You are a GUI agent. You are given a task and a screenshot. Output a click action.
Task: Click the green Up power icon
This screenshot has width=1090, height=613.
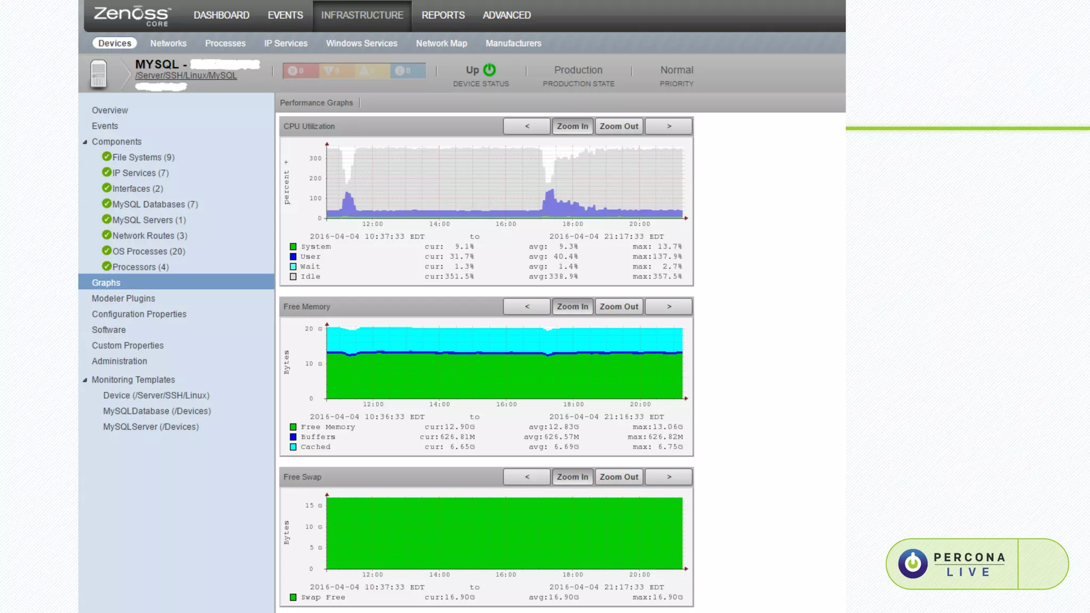click(489, 70)
